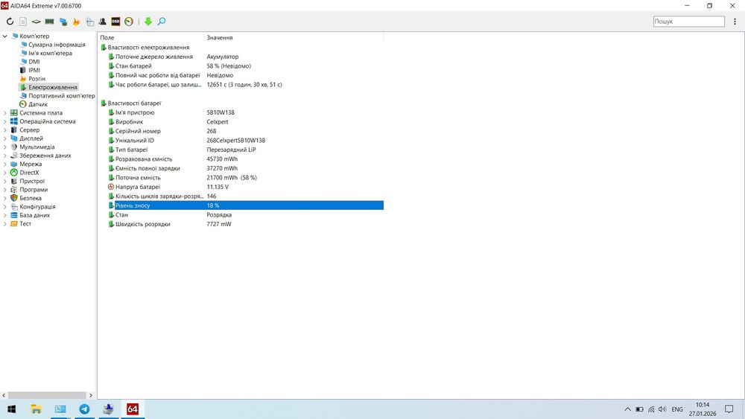Launch the flame stability test icon
The width and height of the screenshot is (745, 419).
[x=76, y=22]
